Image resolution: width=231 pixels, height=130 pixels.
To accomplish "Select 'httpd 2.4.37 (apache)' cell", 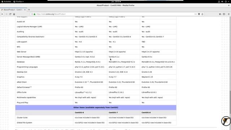I will click(151, 52).
